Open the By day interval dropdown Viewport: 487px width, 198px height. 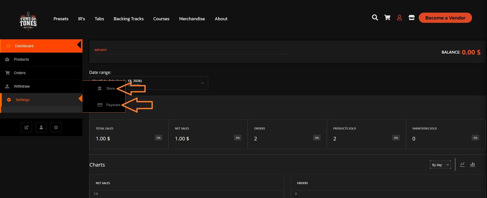pyautogui.click(x=440, y=165)
